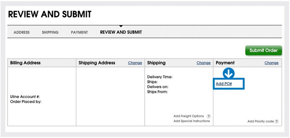Click the Review and Submit page heading
This screenshot has width=290, height=138.
[50, 14]
